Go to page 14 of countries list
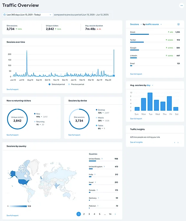 tap(110, 214)
